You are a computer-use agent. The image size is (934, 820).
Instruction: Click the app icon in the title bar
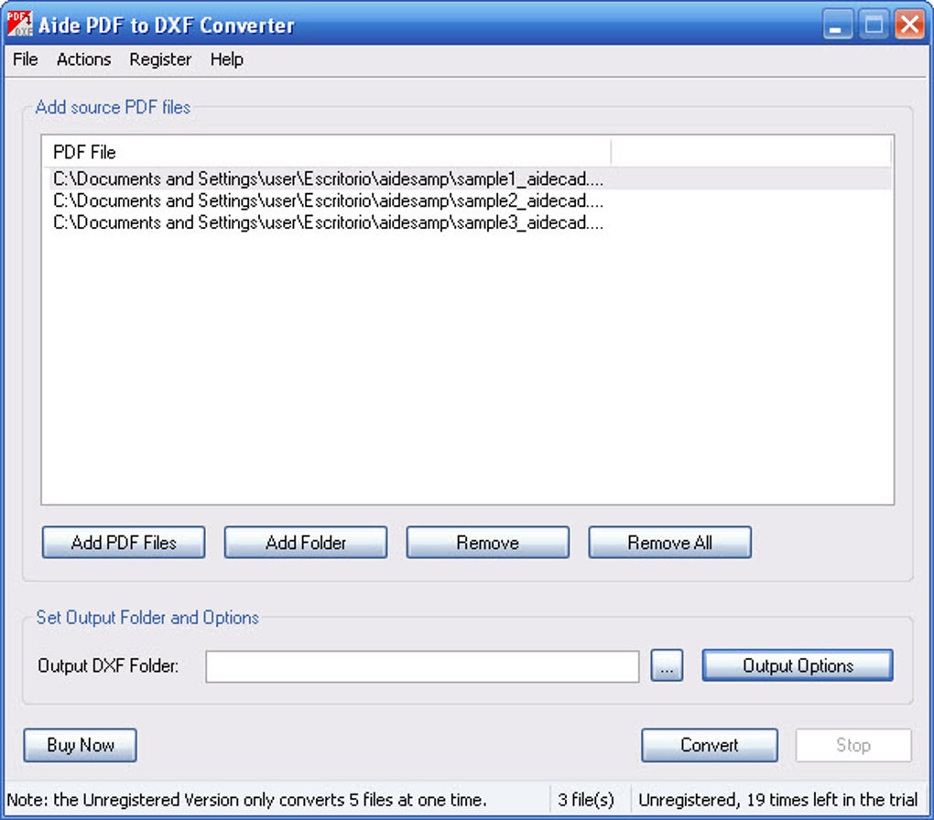[x=19, y=24]
